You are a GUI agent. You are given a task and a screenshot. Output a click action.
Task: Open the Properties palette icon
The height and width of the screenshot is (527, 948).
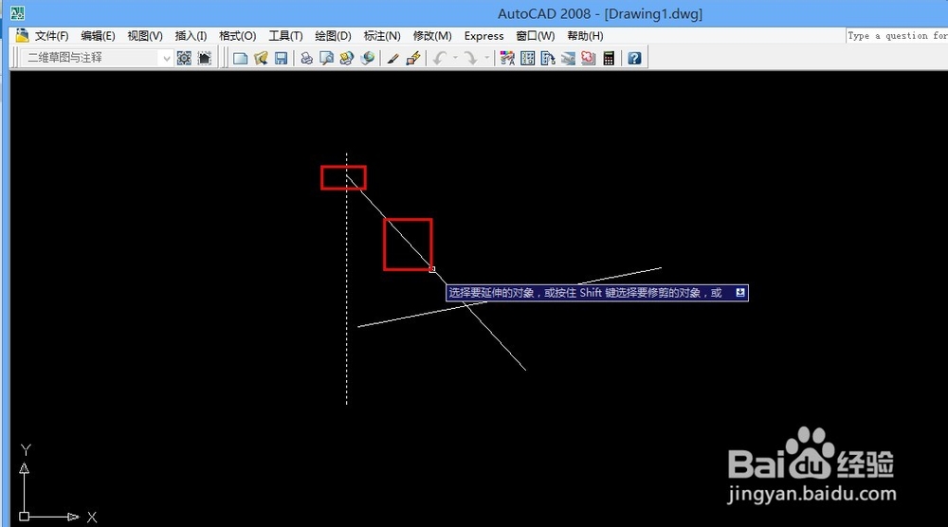507,58
